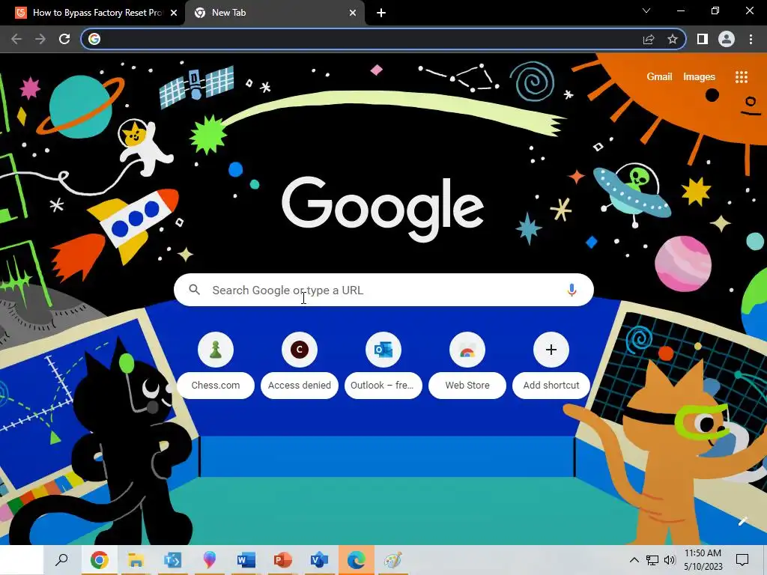Open the network status tray icon
This screenshot has height=575, width=767.
pyautogui.click(x=652, y=560)
